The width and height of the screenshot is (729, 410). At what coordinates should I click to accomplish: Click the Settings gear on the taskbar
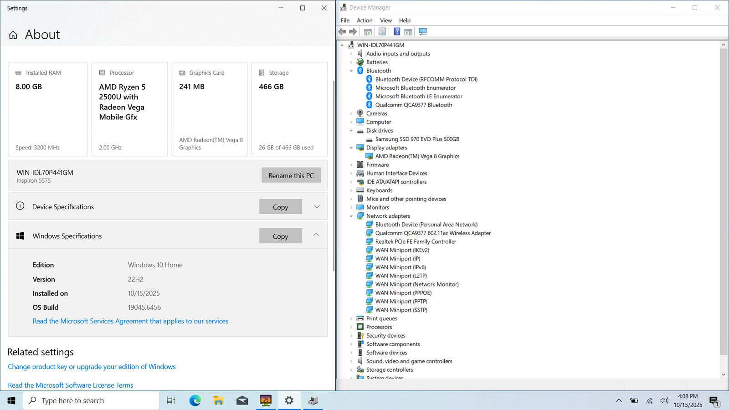[x=289, y=400]
